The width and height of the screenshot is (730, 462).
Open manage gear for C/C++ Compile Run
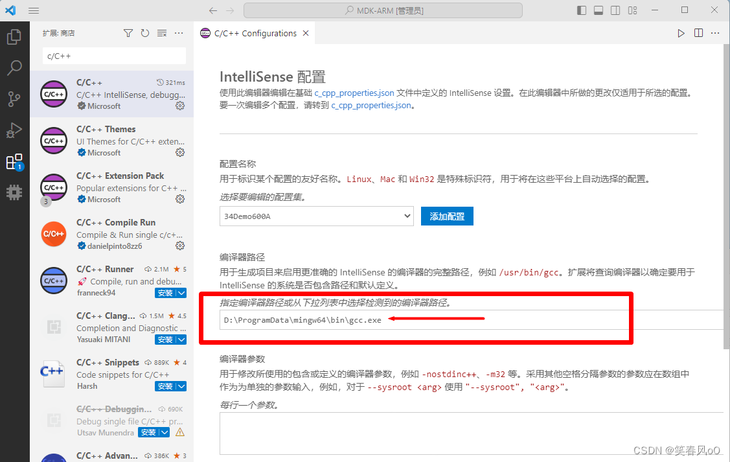[x=180, y=246]
